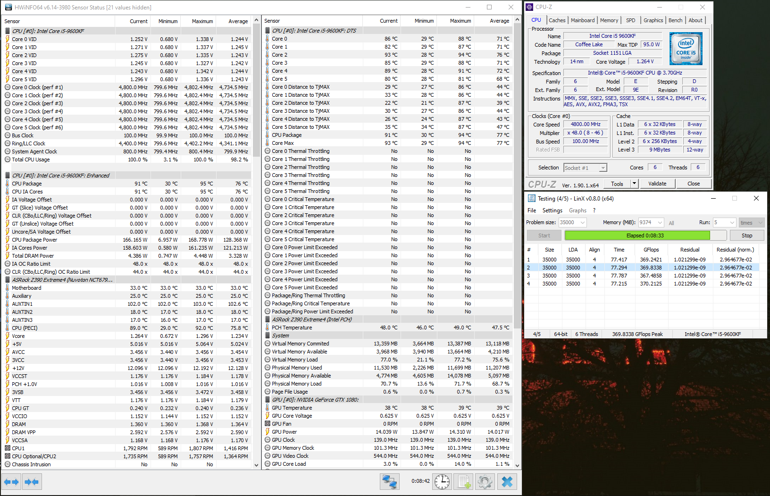Open the Bench tab in CPU-Z
This screenshot has height=496, width=770.
pyautogui.click(x=676, y=20)
